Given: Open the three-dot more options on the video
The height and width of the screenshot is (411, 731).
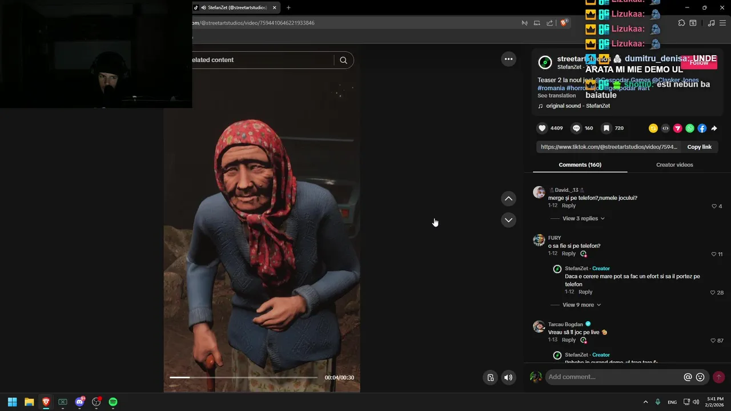Looking at the screenshot, I should coord(508,59).
